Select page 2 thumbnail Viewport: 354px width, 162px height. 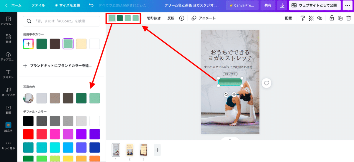[130, 150]
